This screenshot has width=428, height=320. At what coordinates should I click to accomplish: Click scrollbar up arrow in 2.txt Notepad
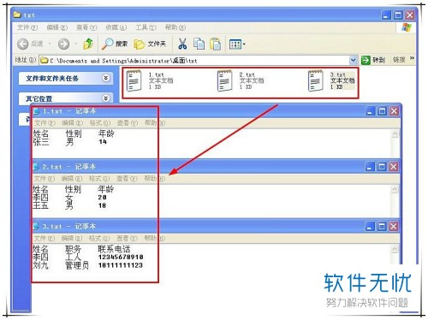395,189
